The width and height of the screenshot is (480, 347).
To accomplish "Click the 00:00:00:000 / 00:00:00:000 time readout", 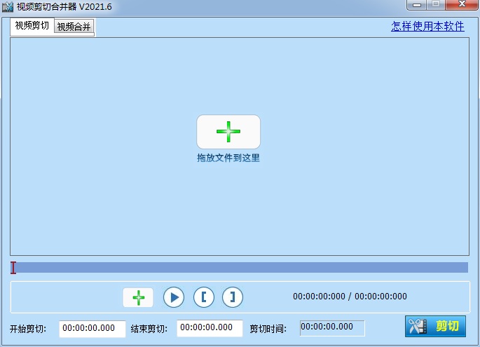I will pos(350,297).
